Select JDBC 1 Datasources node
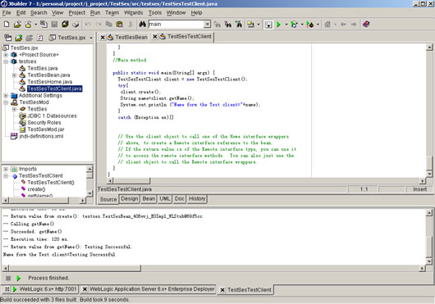This screenshot has height=304, width=435. (x=52, y=116)
